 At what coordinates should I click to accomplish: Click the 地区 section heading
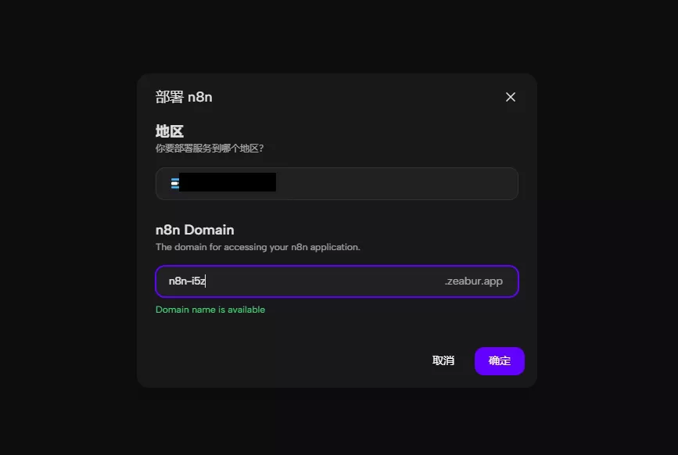(170, 131)
